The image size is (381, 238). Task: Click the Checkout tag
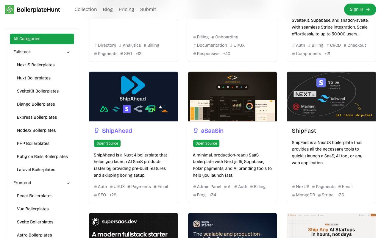(355, 45)
